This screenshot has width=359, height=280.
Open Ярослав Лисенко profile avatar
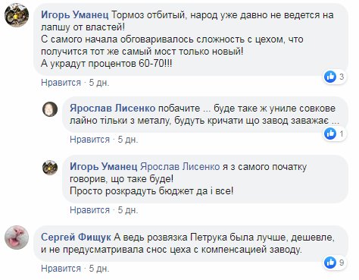click(x=50, y=109)
